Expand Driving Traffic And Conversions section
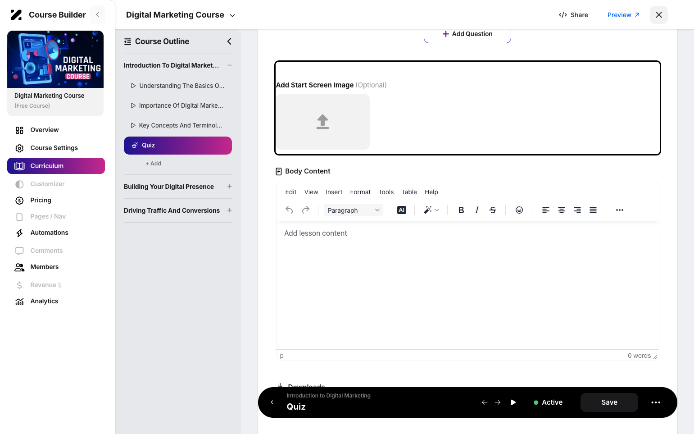This screenshot has height=434, width=694. coord(230,210)
